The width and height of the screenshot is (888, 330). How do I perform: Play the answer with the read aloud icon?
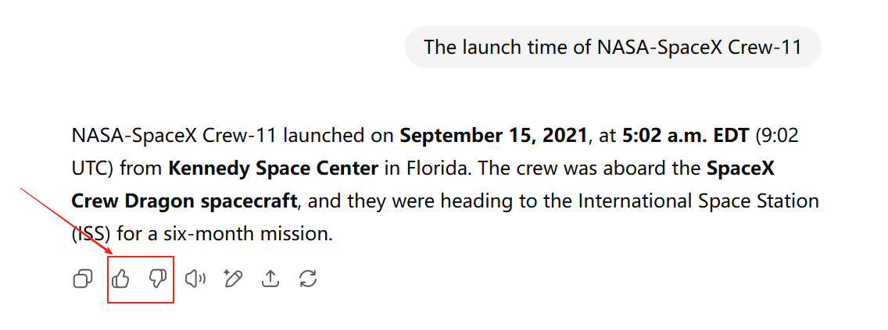point(195,279)
